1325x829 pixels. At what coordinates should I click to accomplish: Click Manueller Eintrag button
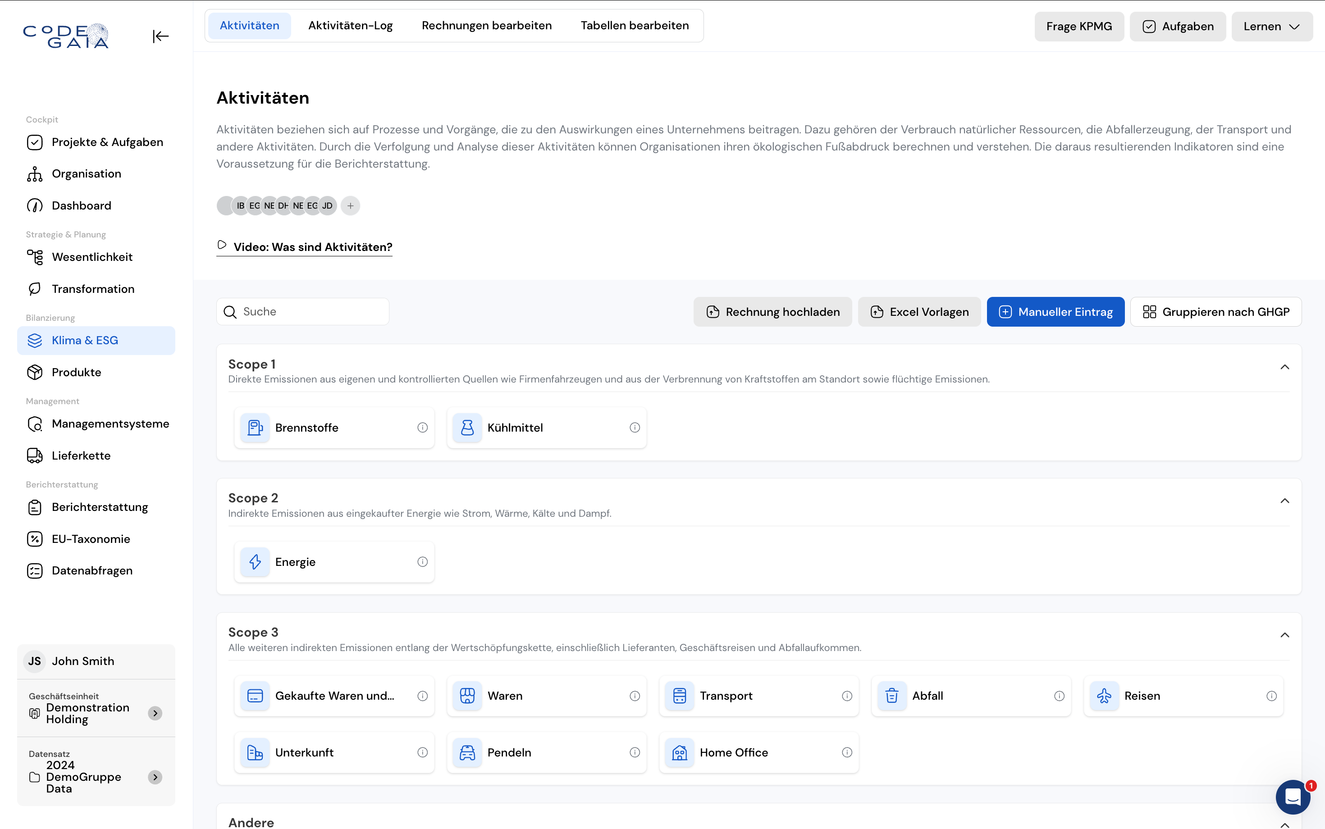1055,312
